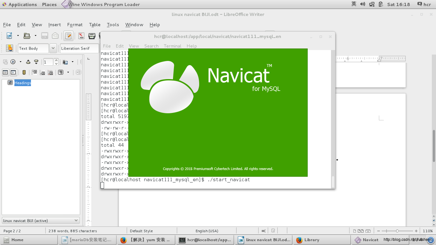Viewport: 436px width, 245px height.
Task: Click the Save floppy disk icon
Action: point(45,36)
